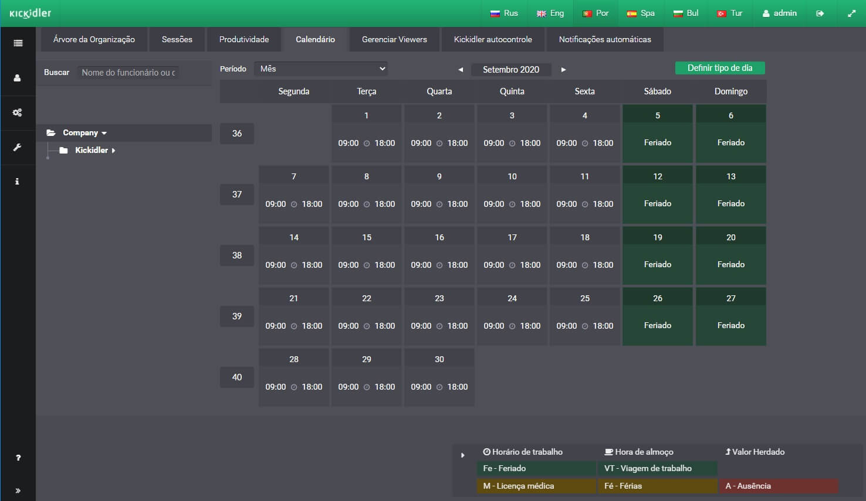Switch language to Tur
The height and width of the screenshot is (501, 866).
pyautogui.click(x=730, y=13)
